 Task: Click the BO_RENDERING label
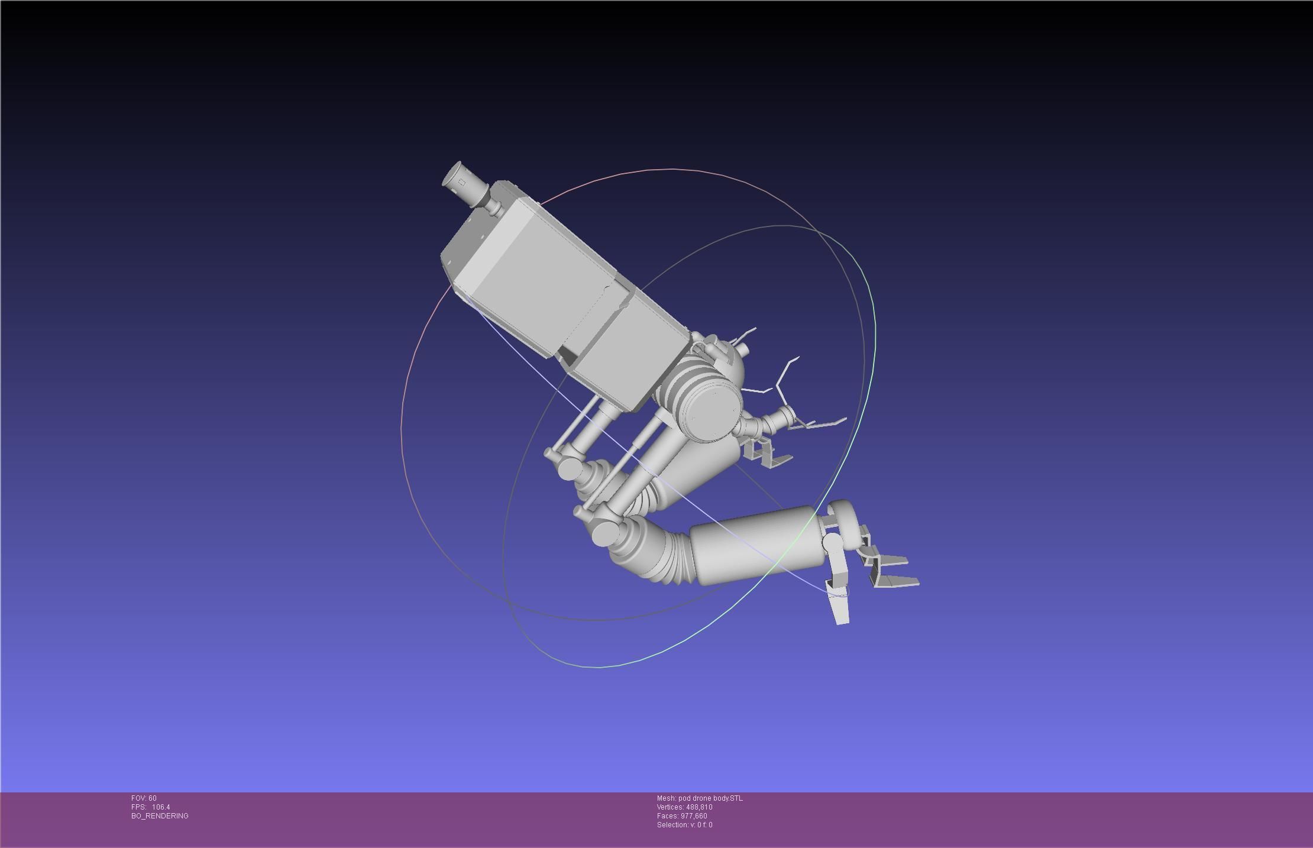(160, 816)
